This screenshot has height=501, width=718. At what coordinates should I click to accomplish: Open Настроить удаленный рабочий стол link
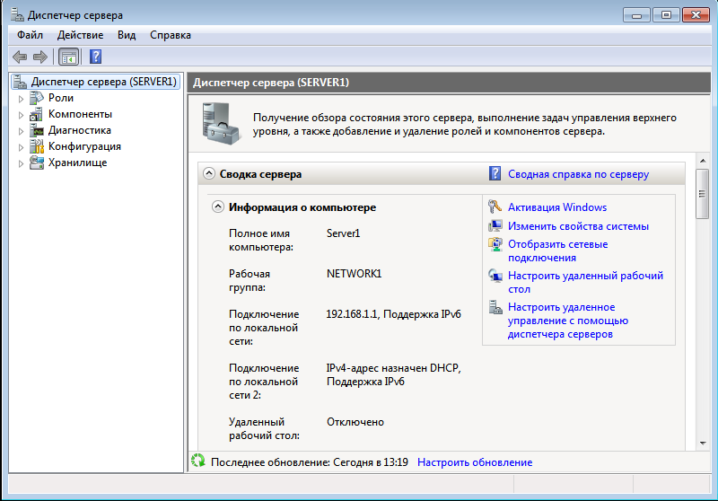point(586,283)
